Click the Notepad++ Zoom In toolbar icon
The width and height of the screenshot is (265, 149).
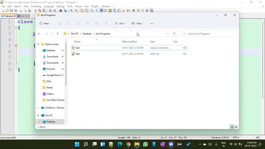pyautogui.click(x=71, y=10)
